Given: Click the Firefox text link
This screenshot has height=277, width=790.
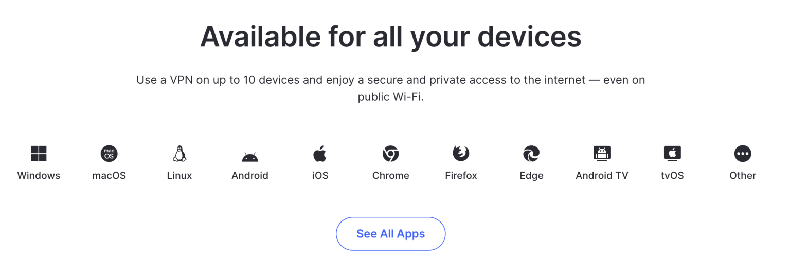Looking at the screenshot, I should coord(461,176).
